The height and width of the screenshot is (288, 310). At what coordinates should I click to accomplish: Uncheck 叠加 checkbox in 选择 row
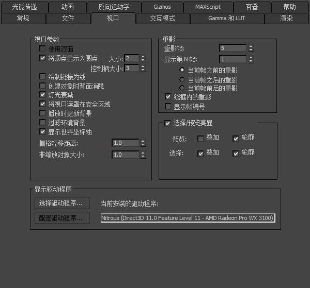[x=200, y=154]
